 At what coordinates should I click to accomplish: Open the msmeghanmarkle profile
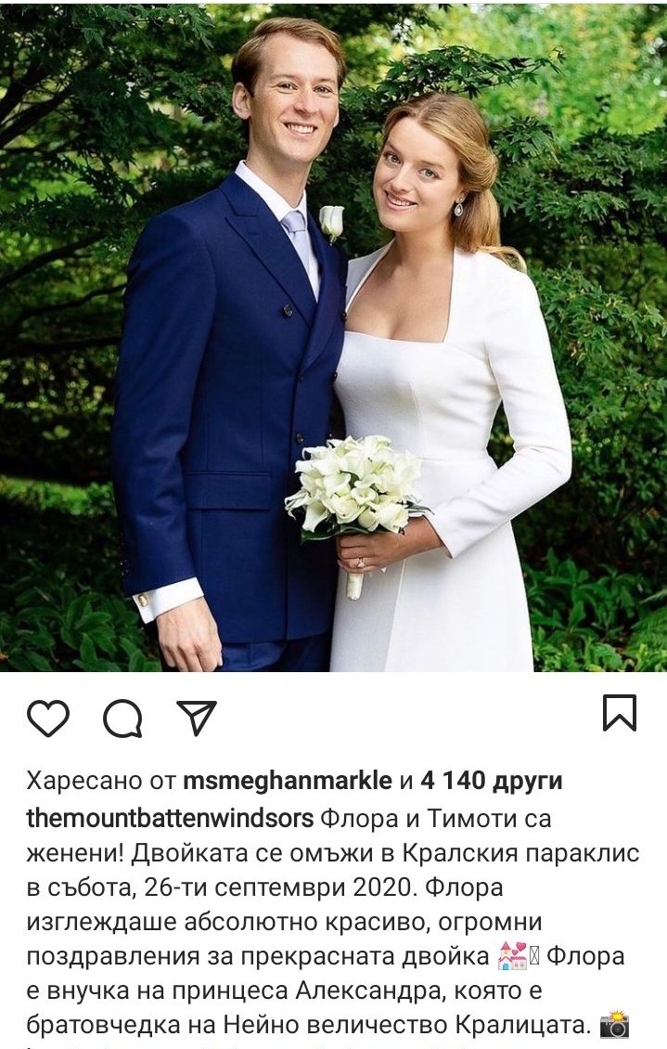pyautogui.click(x=288, y=780)
